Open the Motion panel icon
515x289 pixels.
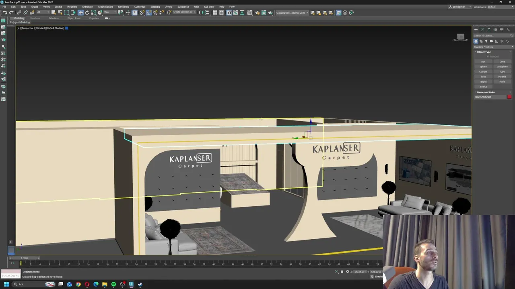(x=495, y=29)
